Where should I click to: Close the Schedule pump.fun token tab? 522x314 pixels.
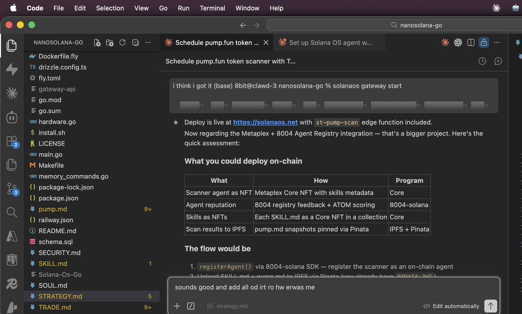(266, 43)
